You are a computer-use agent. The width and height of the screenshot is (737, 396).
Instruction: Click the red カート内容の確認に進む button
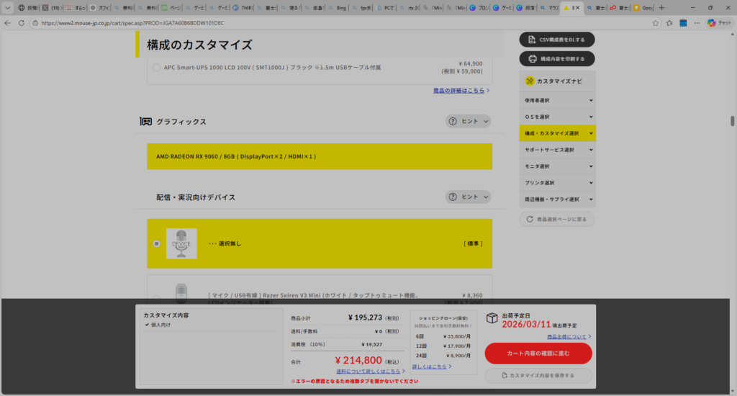(538, 353)
